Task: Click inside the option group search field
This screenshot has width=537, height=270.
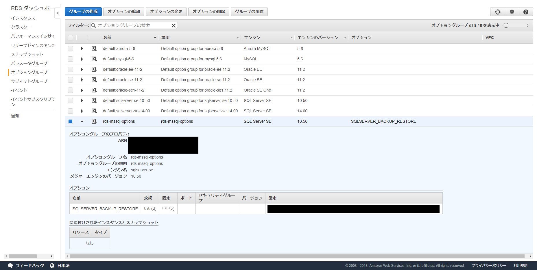Action: point(133,25)
